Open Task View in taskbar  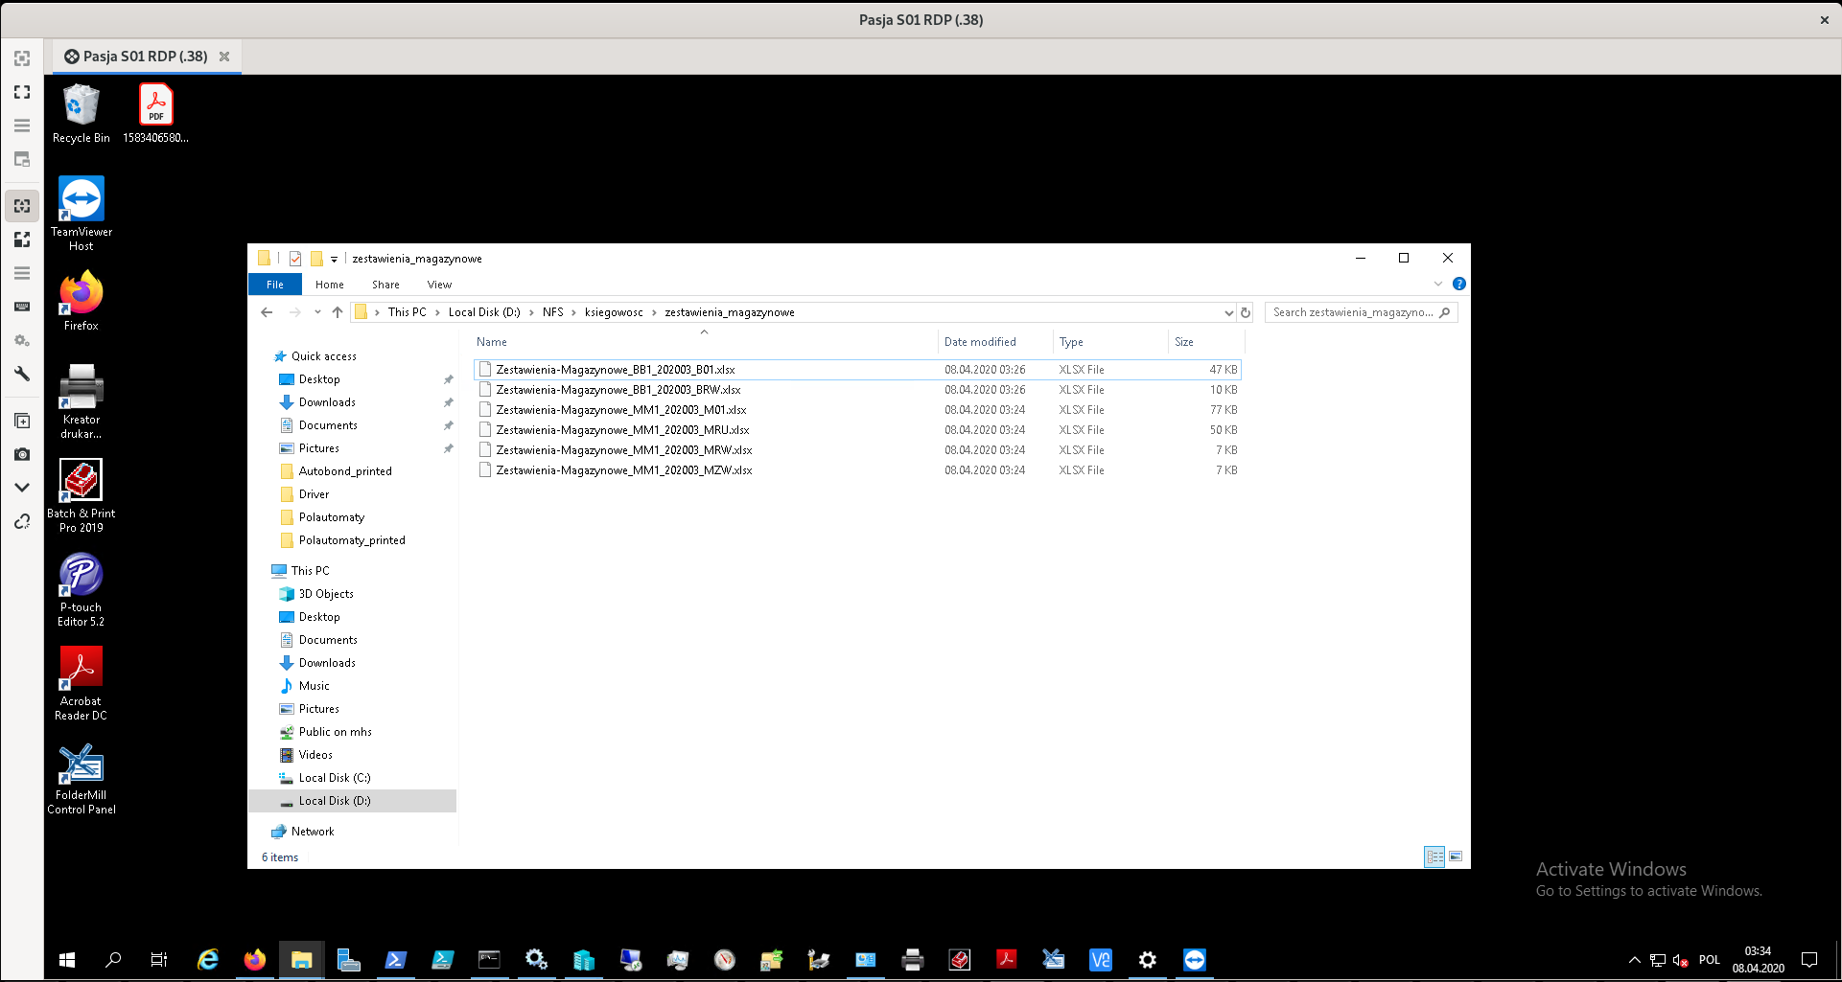click(159, 959)
